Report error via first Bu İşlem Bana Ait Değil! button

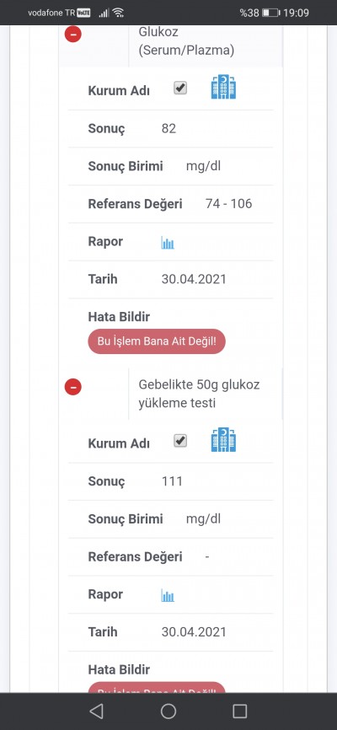157,341
